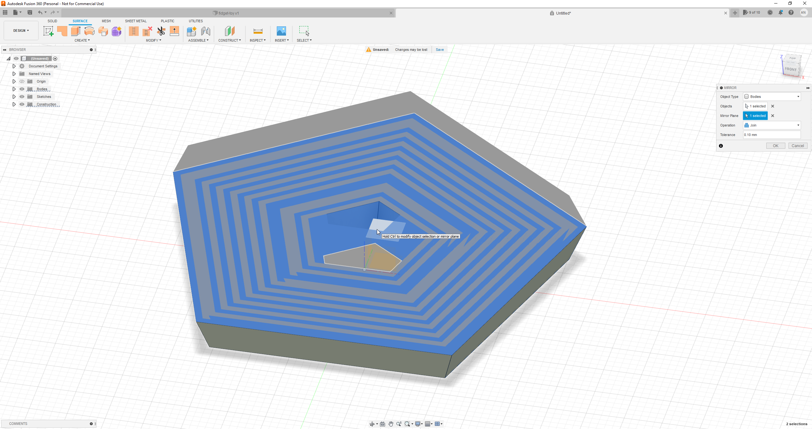
Task: Switch to the SOLID tab
Action: 52,21
